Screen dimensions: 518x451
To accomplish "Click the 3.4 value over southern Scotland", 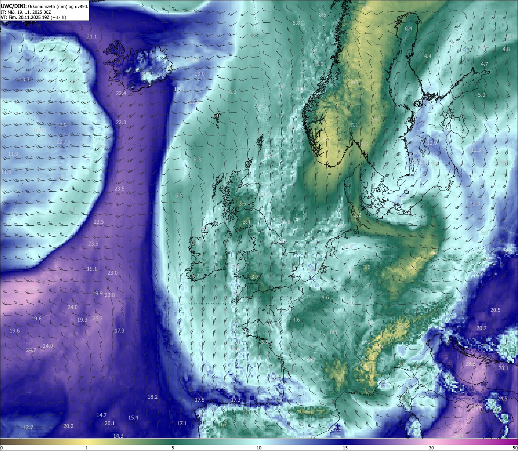I will tap(246, 222).
